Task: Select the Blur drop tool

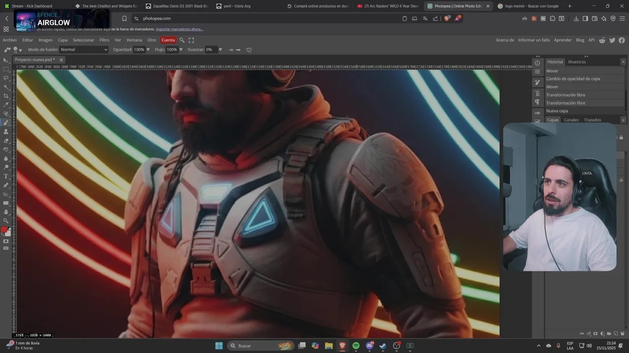Action: [x=6, y=158]
